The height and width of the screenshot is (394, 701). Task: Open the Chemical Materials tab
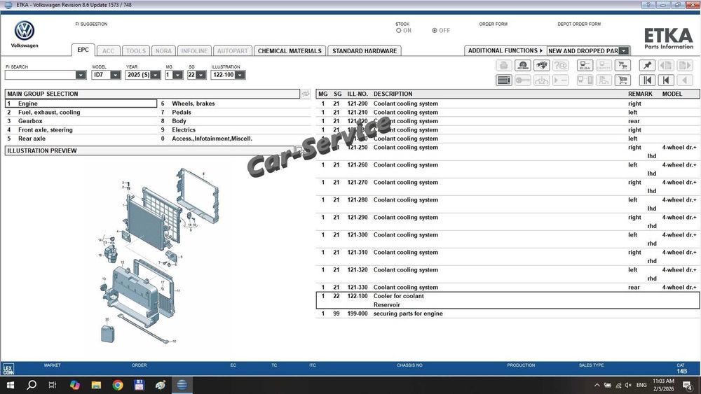pyautogui.click(x=290, y=51)
